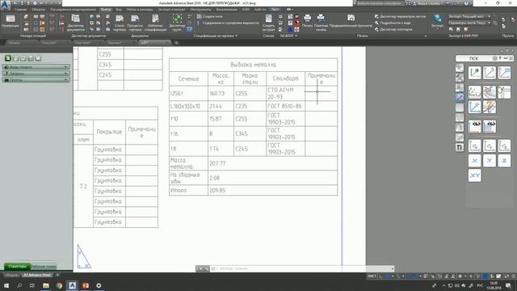
Task: Switch to Структуры tab at panel bottom
Action: 17,266
